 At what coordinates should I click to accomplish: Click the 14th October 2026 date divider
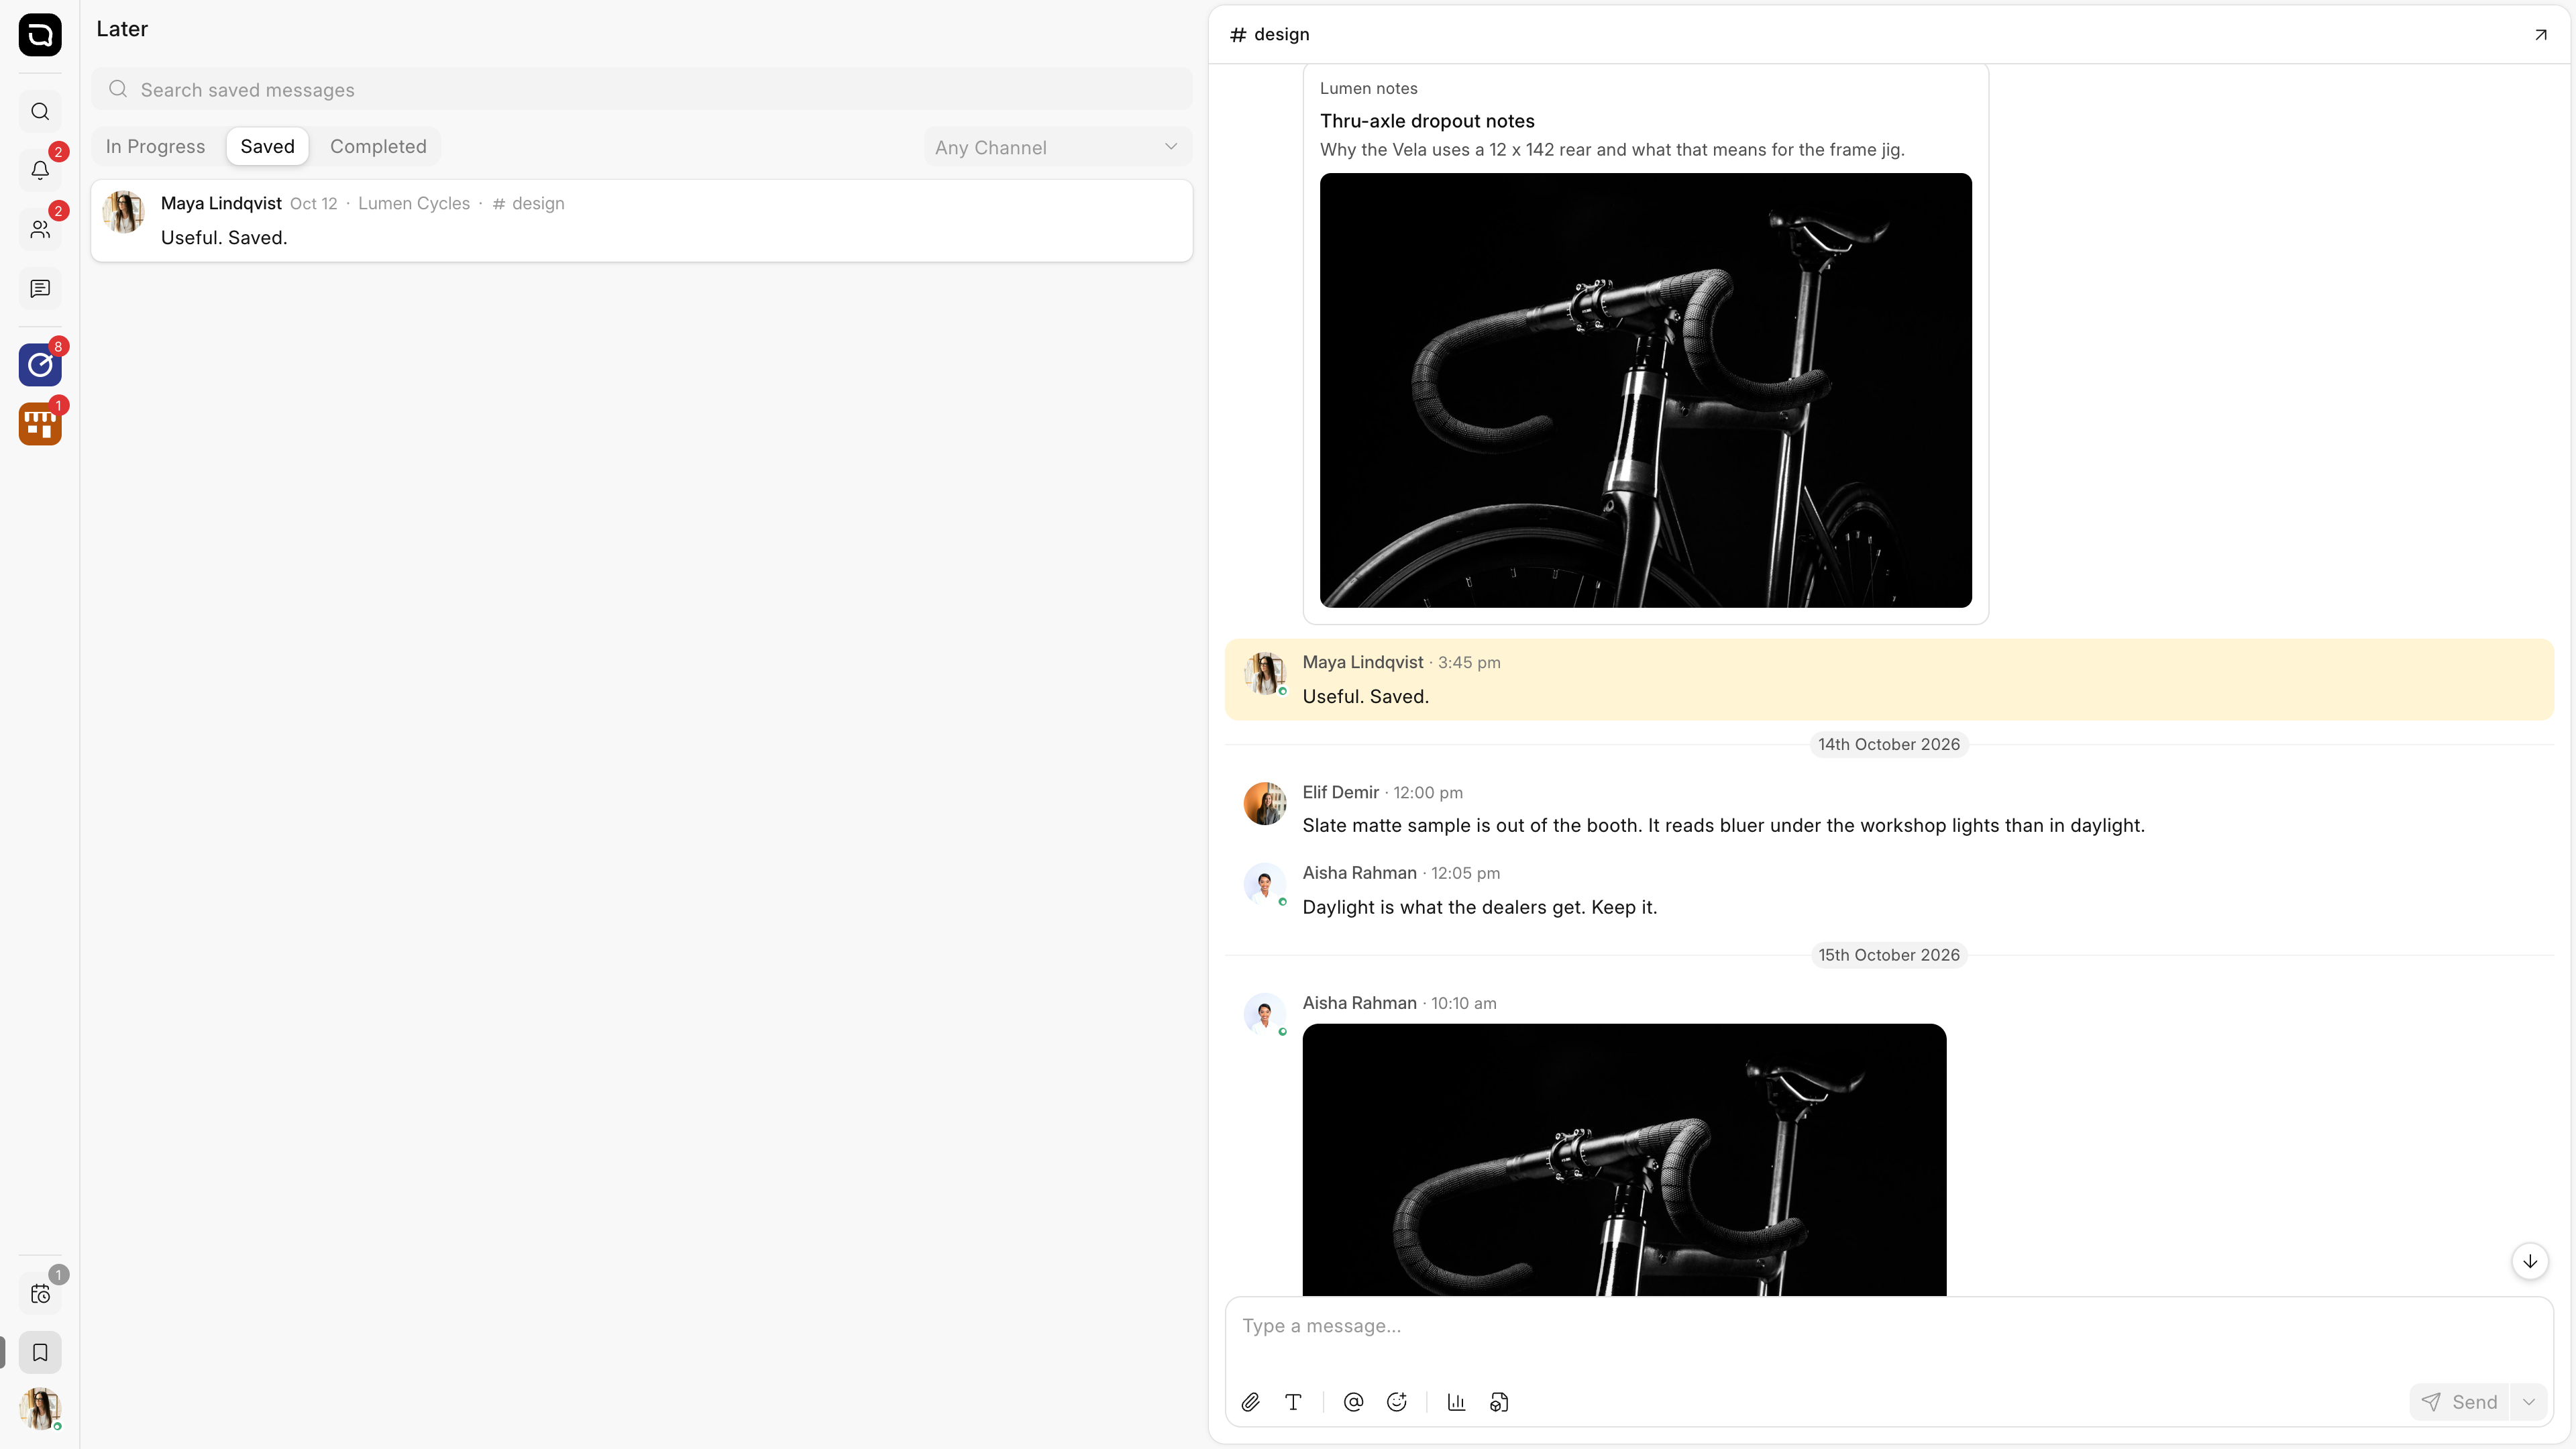click(x=1888, y=745)
